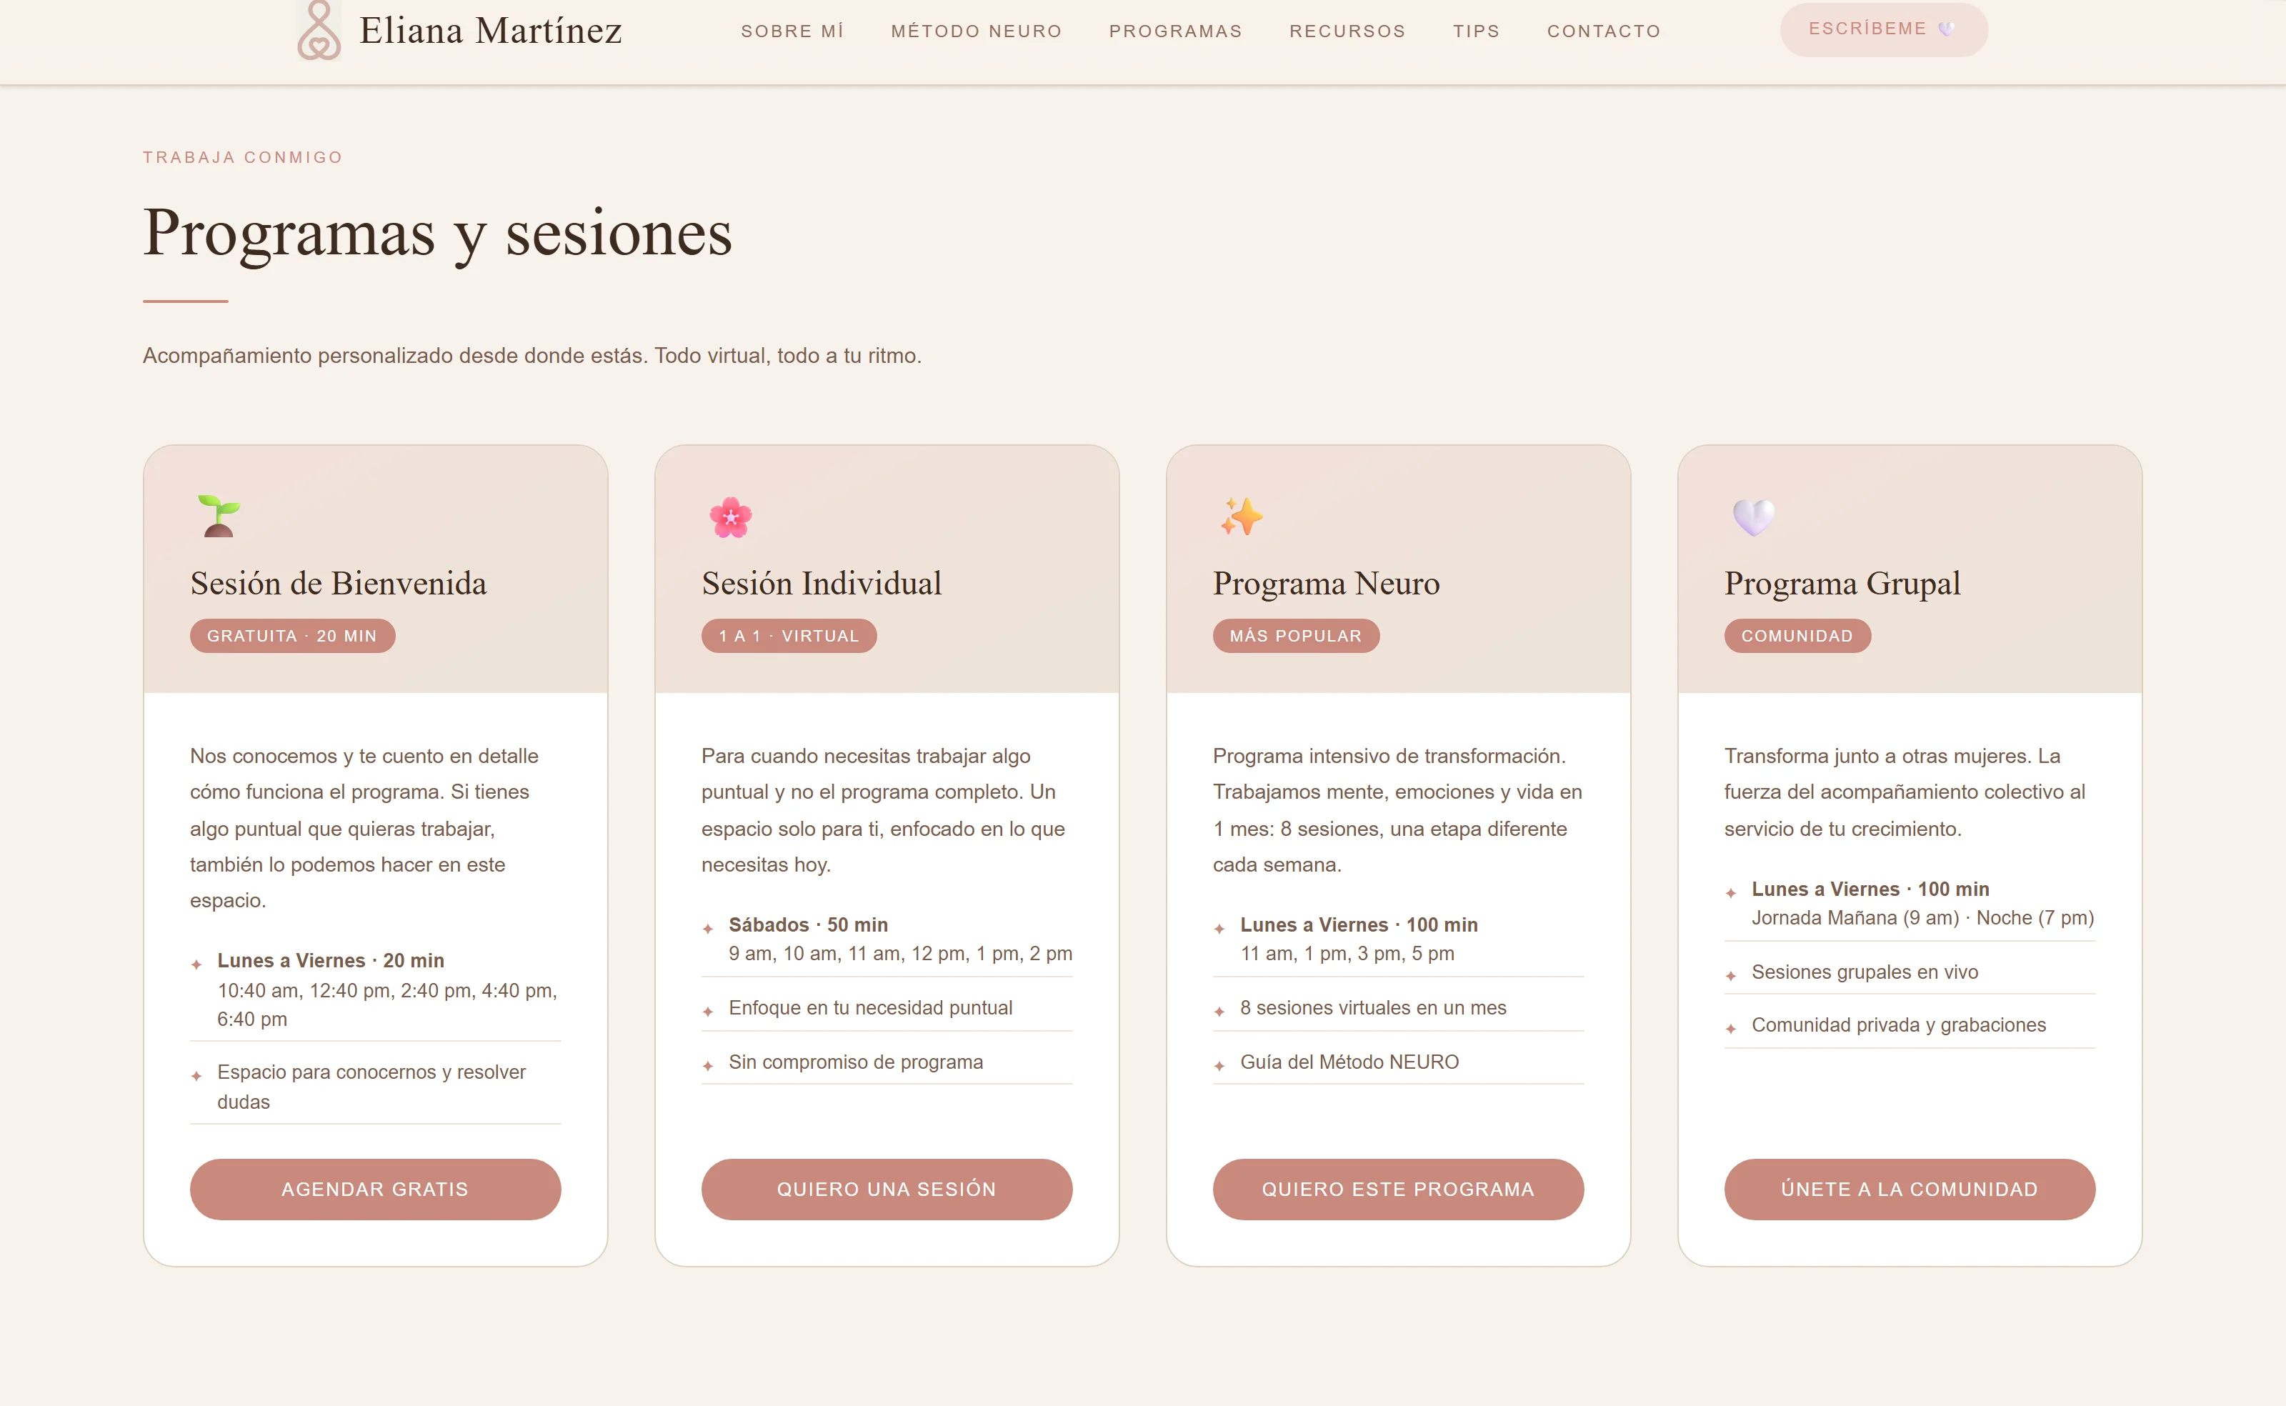Click the 1 A 1 · VIRTUAL badge
This screenshot has width=2286, height=1406.
coord(789,636)
